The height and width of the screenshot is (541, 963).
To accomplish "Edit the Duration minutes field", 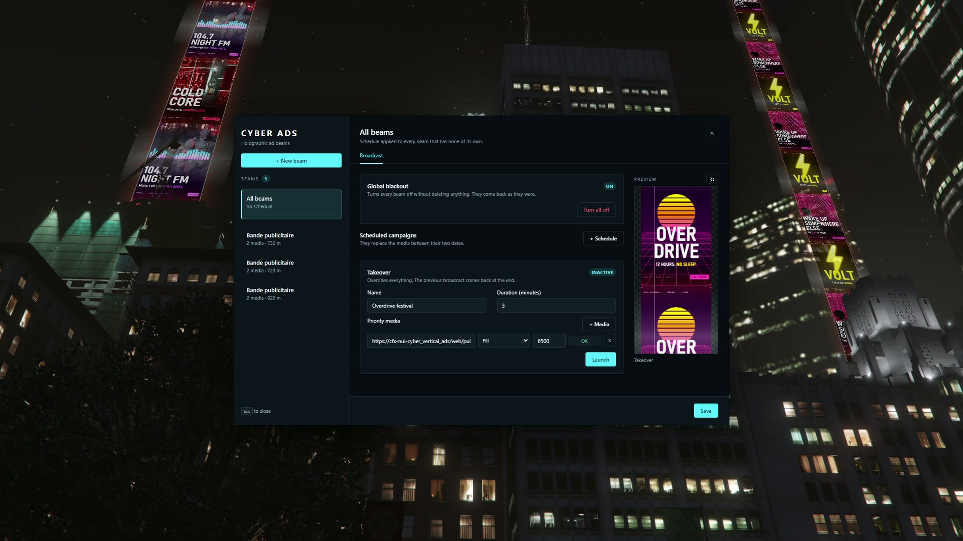I will (556, 306).
